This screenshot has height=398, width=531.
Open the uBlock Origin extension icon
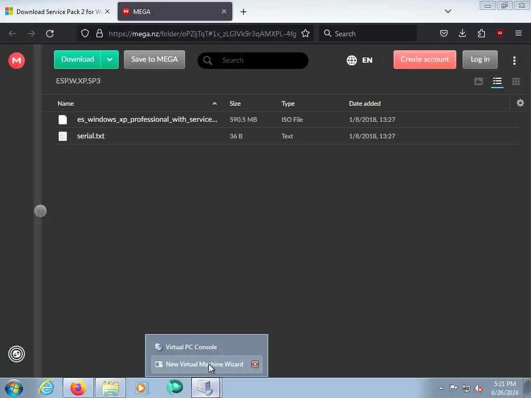pos(500,33)
